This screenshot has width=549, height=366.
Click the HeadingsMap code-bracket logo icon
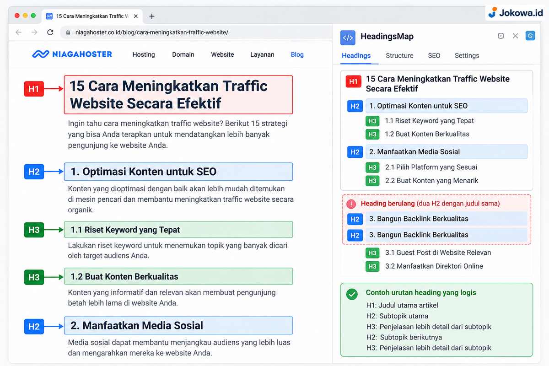[x=348, y=38]
